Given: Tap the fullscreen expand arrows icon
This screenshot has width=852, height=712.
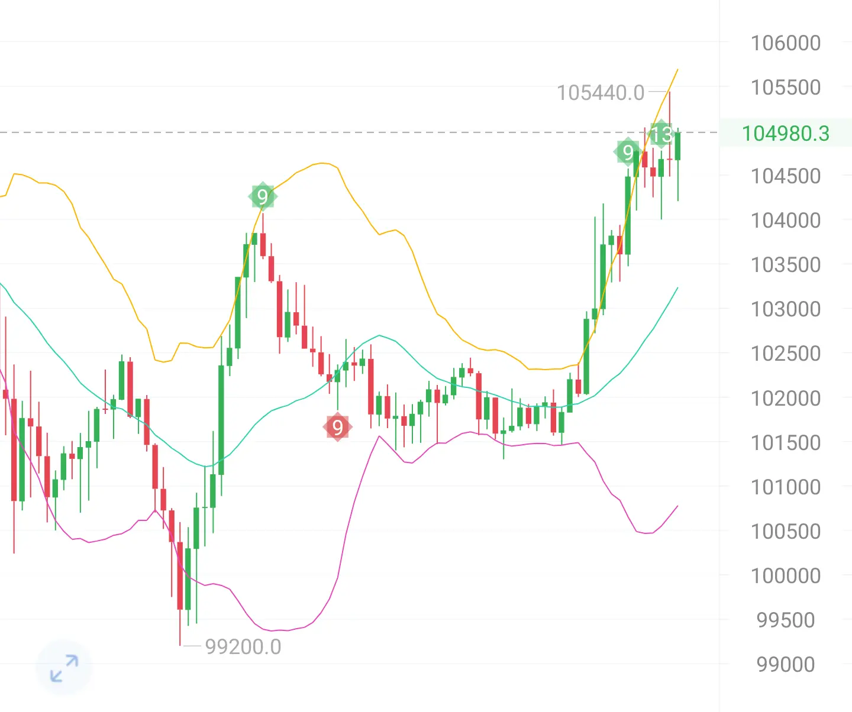Looking at the screenshot, I should click(x=64, y=668).
